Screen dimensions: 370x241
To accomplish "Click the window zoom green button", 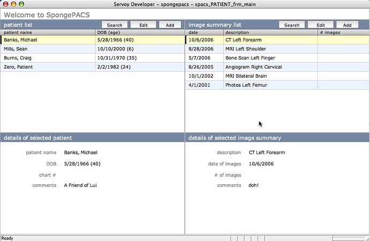I will (21, 4).
